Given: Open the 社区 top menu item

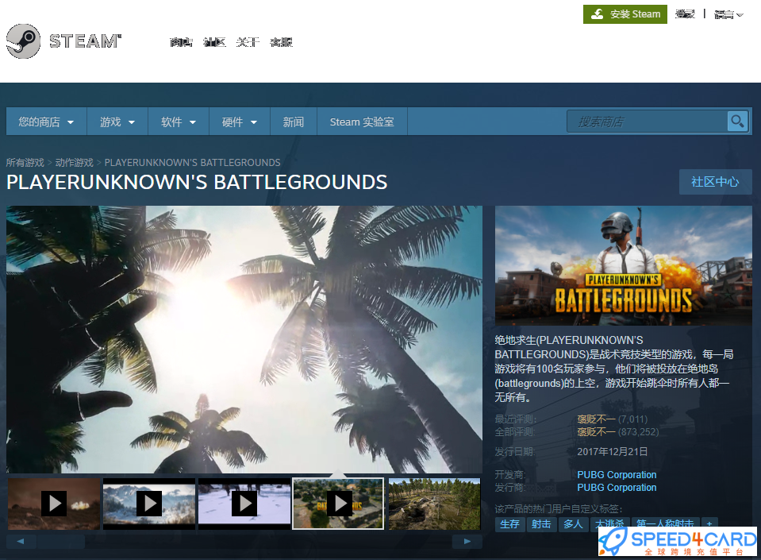Looking at the screenshot, I should pos(214,42).
